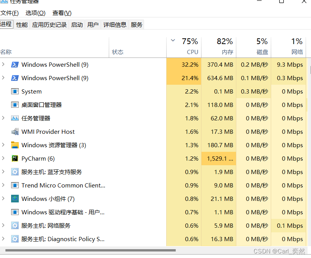Click the 17.3 MB memory cell

pyautogui.click(x=219, y=131)
